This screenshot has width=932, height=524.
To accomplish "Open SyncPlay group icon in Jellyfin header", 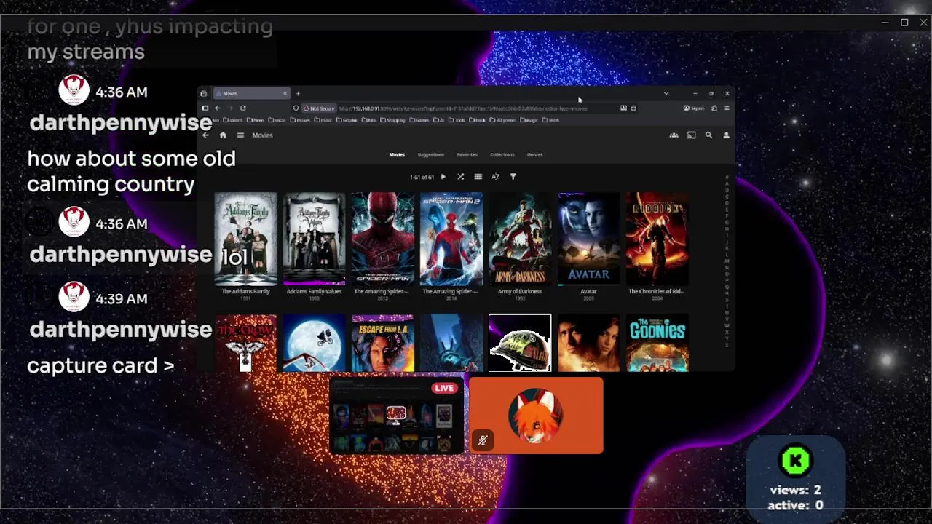I will (x=674, y=135).
